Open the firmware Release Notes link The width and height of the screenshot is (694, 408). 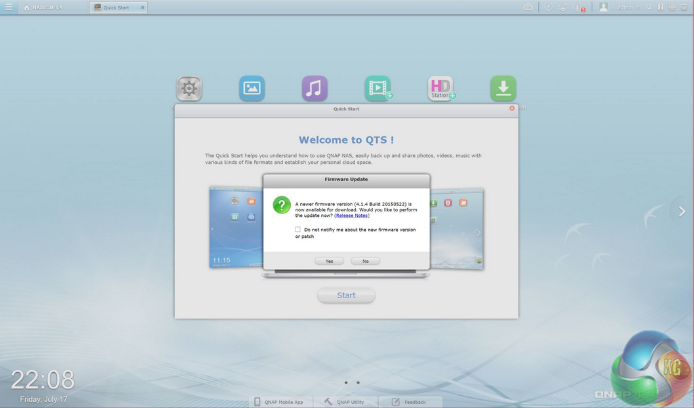[x=352, y=216]
